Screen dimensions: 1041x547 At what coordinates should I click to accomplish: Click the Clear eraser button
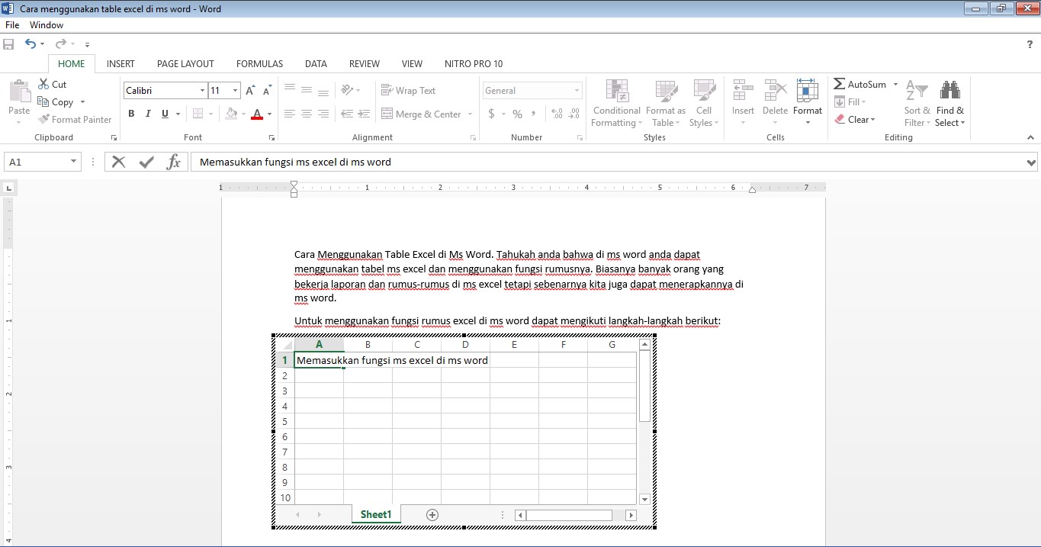854,119
